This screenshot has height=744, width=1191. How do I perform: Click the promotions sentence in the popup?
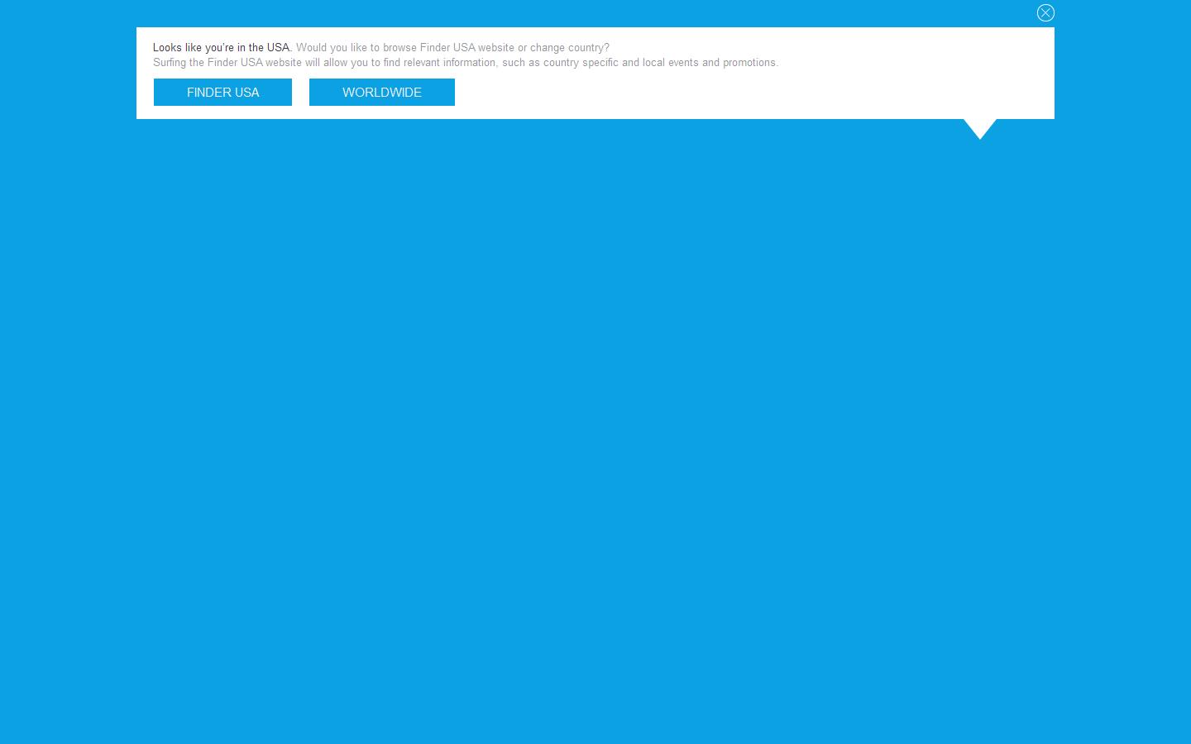click(x=465, y=62)
